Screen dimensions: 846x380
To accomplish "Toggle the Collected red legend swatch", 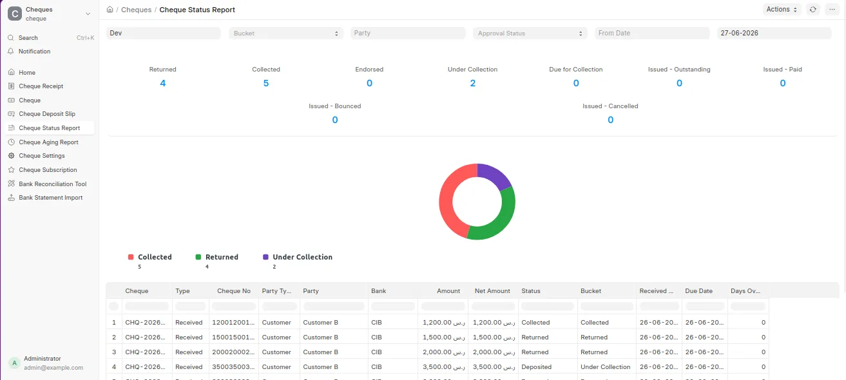I will coord(131,257).
